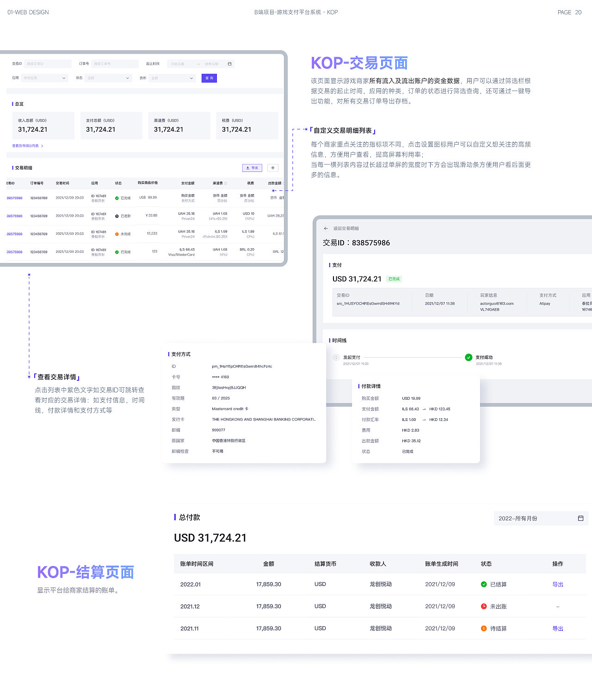592x695 pixels.
Task: Click the 结束日期 end date field
Action: [212, 64]
